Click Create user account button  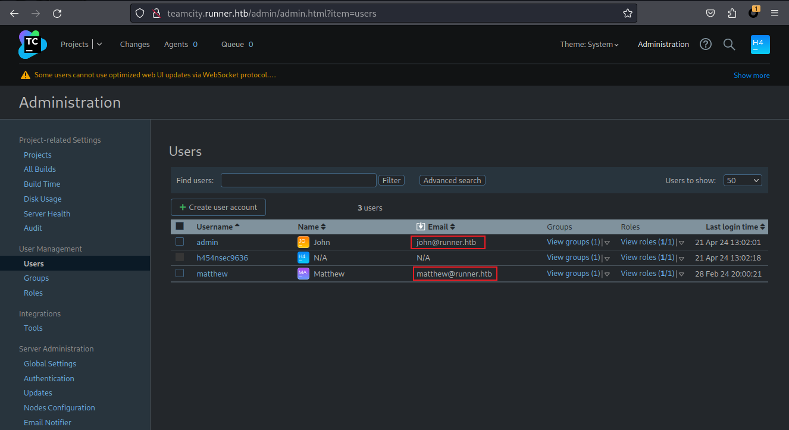pos(218,207)
